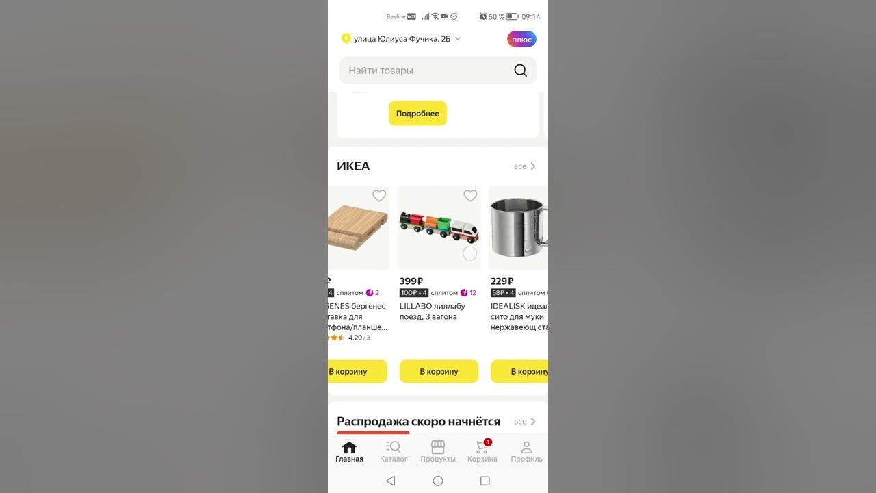Screen dimensions: 876x493
Task: Tap the yellow location pin icon
Action: click(x=346, y=38)
